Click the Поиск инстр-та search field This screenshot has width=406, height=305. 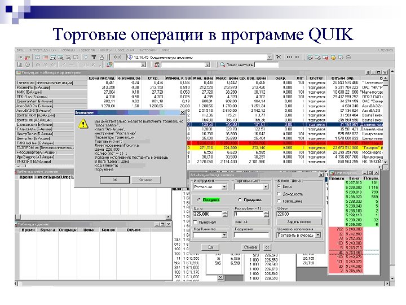pos(266,64)
